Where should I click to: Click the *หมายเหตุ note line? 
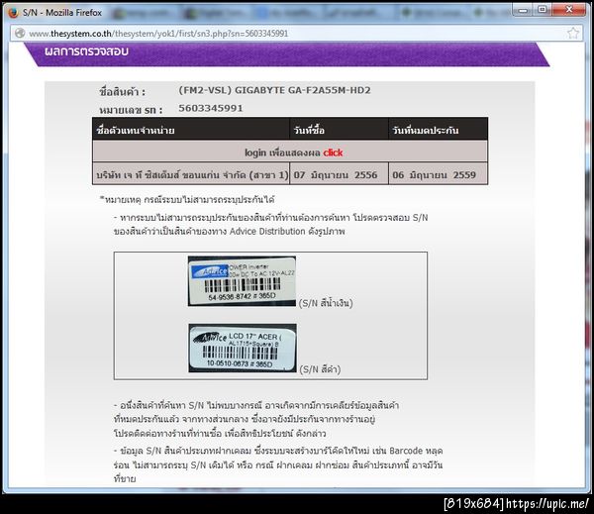click(187, 199)
